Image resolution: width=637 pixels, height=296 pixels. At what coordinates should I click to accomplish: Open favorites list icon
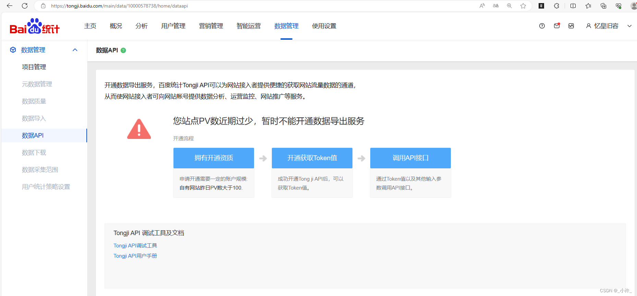click(x=588, y=6)
